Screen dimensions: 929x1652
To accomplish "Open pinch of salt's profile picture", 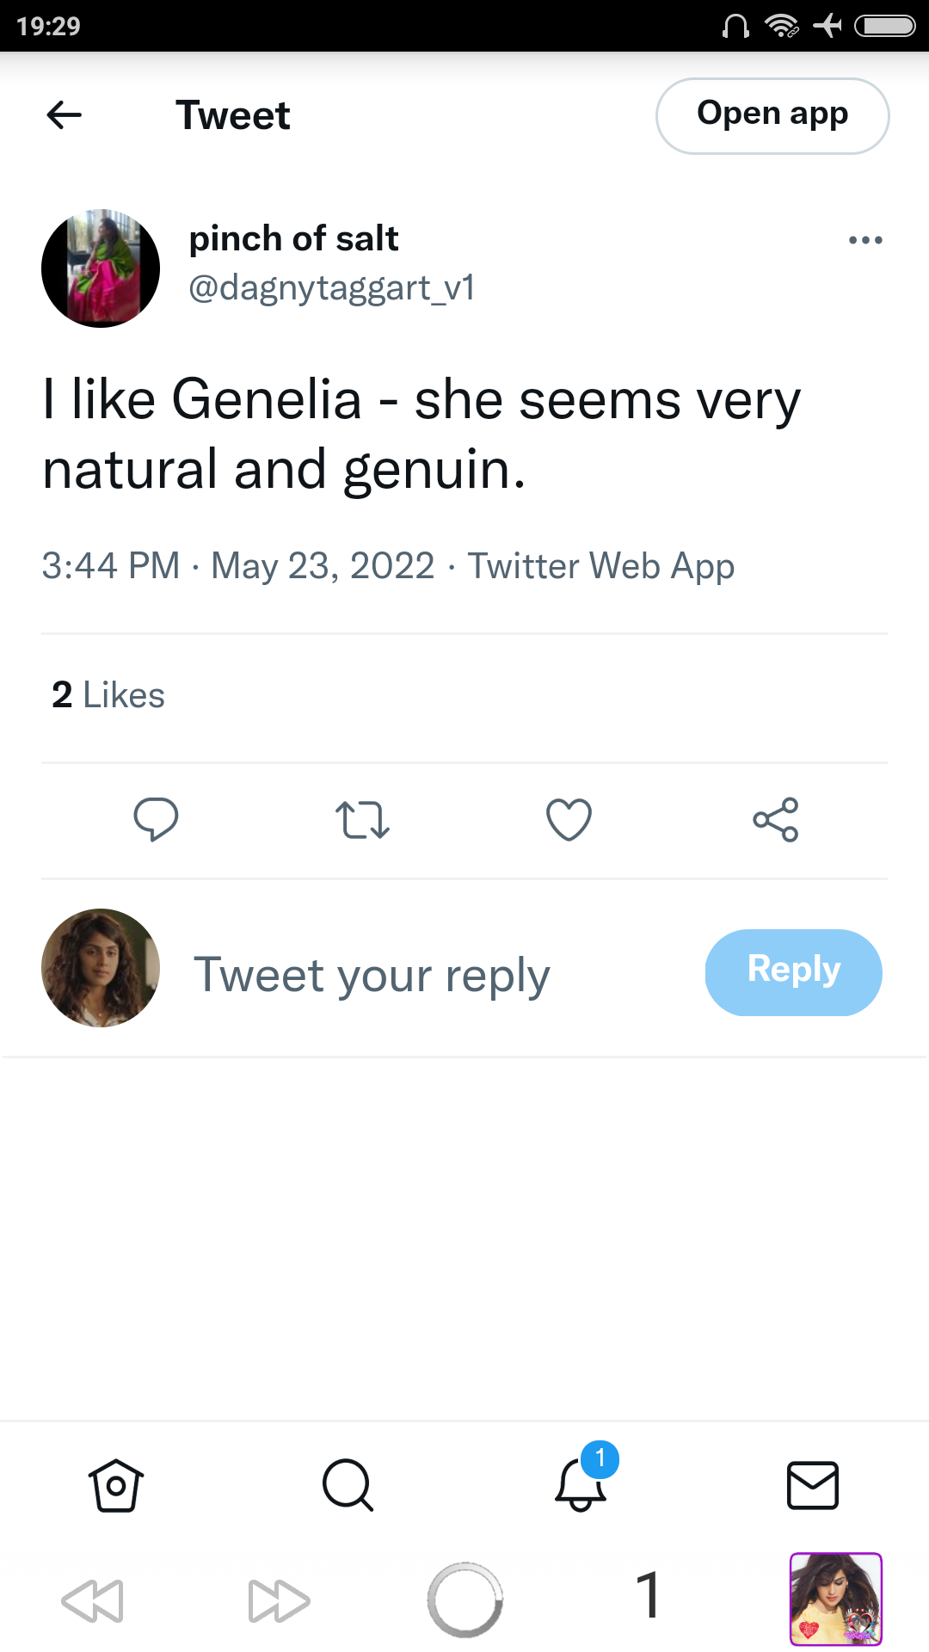I will click(101, 268).
